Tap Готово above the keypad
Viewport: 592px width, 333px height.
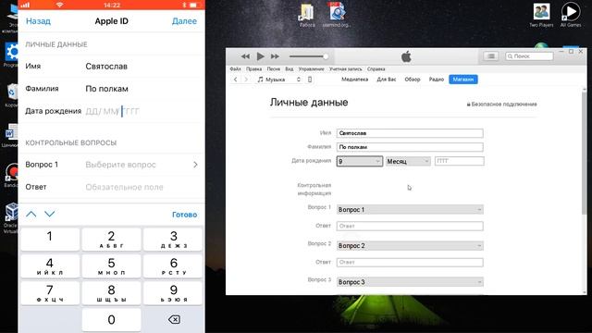[x=184, y=215]
